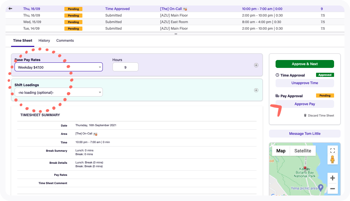The image size is (350, 201).
Task: Open map fullscreen with the expand icon
Action: click(x=332, y=150)
